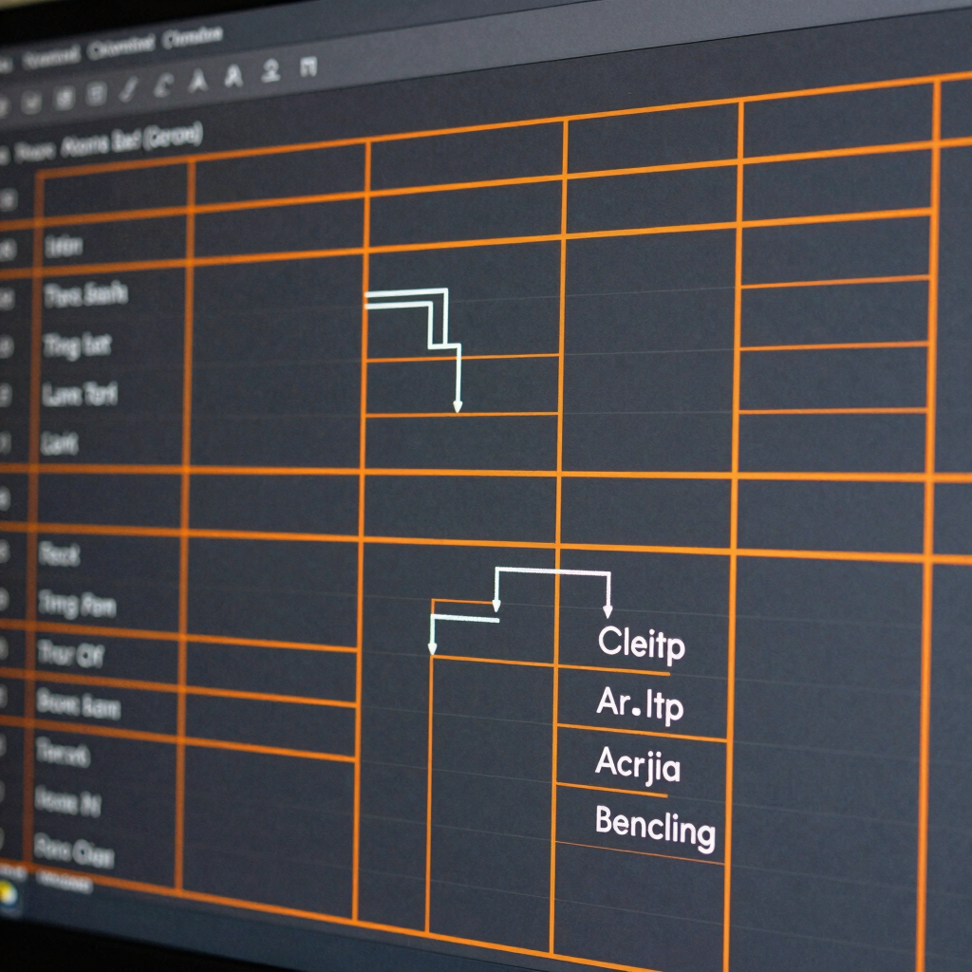Click the rounded A-shaped icon beside the stamp icon
The height and width of the screenshot is (972, 972).
234,76
